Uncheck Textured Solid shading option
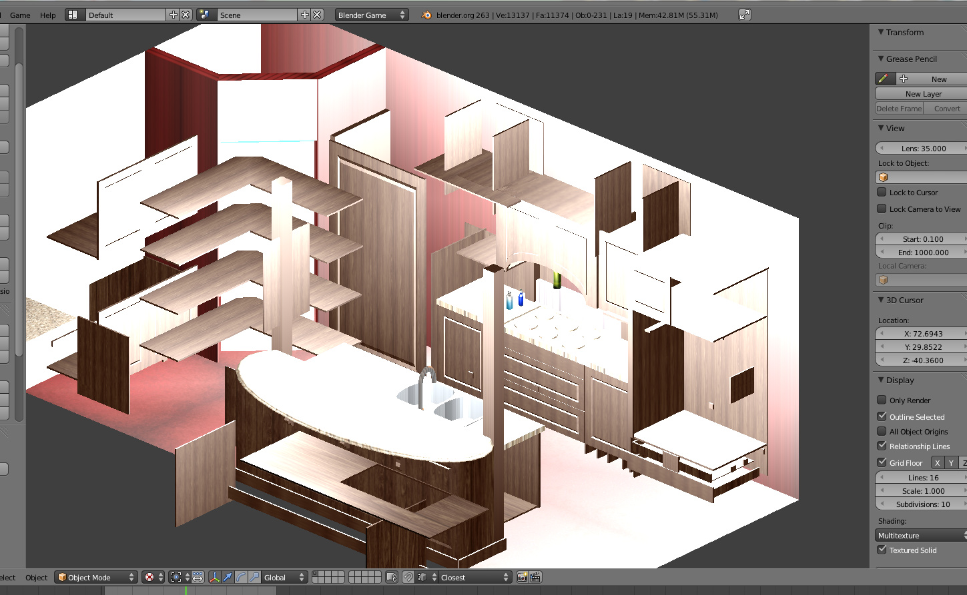This screenshot has width=967, height=595. [882, 550]
